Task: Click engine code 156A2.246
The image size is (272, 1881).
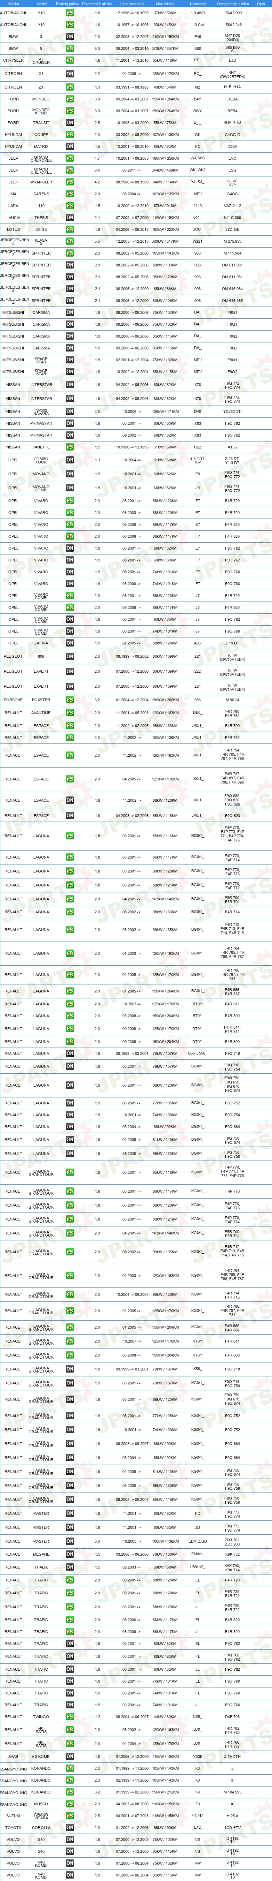Action: (x=233, y=25)
